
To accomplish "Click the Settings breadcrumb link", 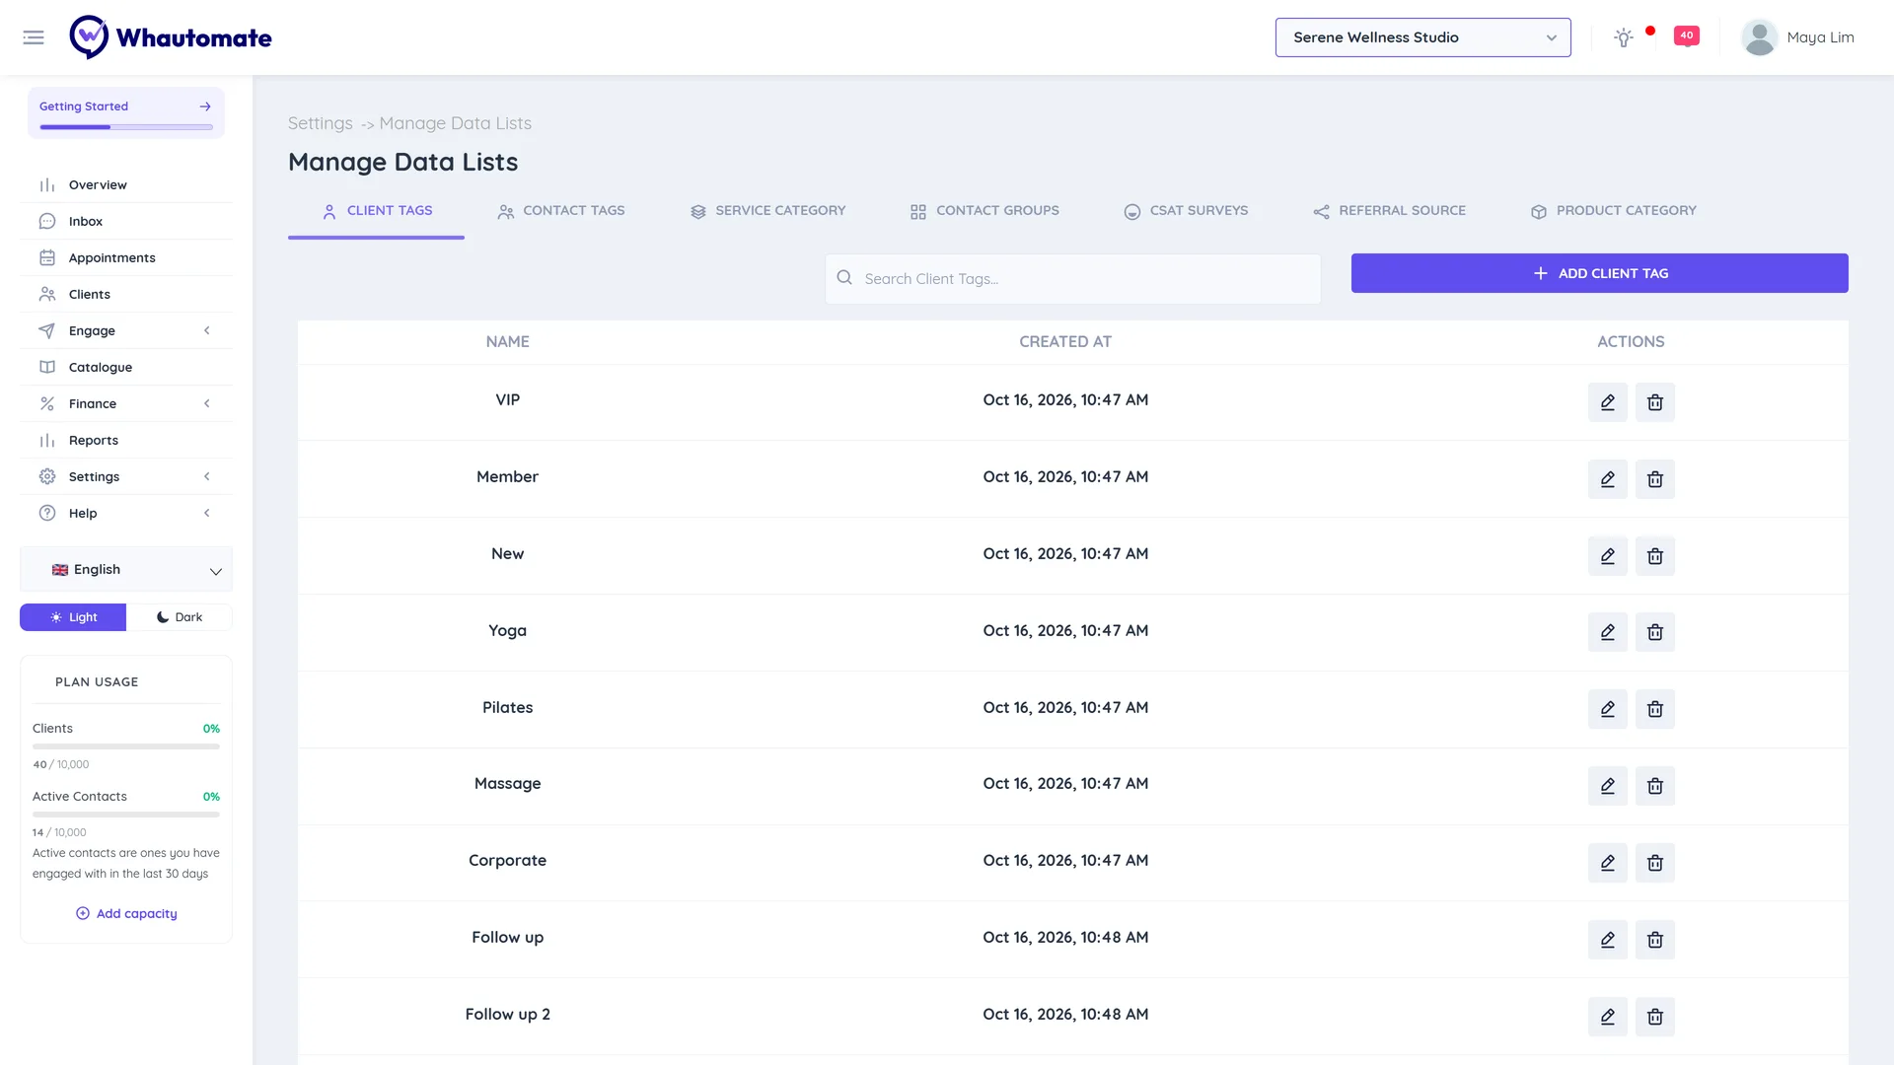I will point(320,123).
